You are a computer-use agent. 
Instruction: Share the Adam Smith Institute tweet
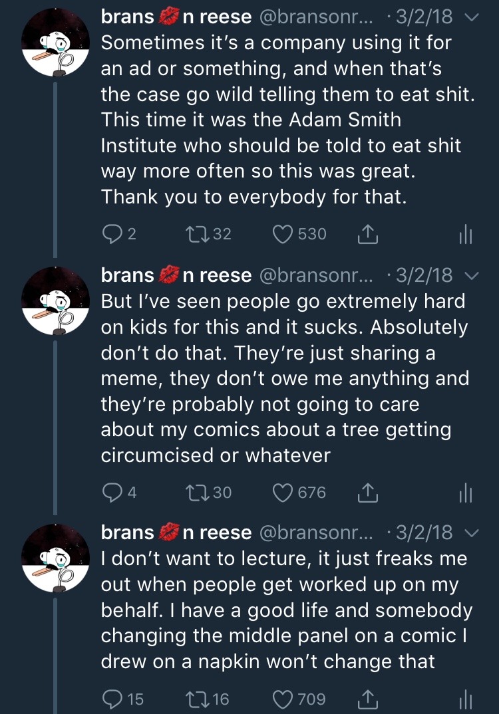369,234
